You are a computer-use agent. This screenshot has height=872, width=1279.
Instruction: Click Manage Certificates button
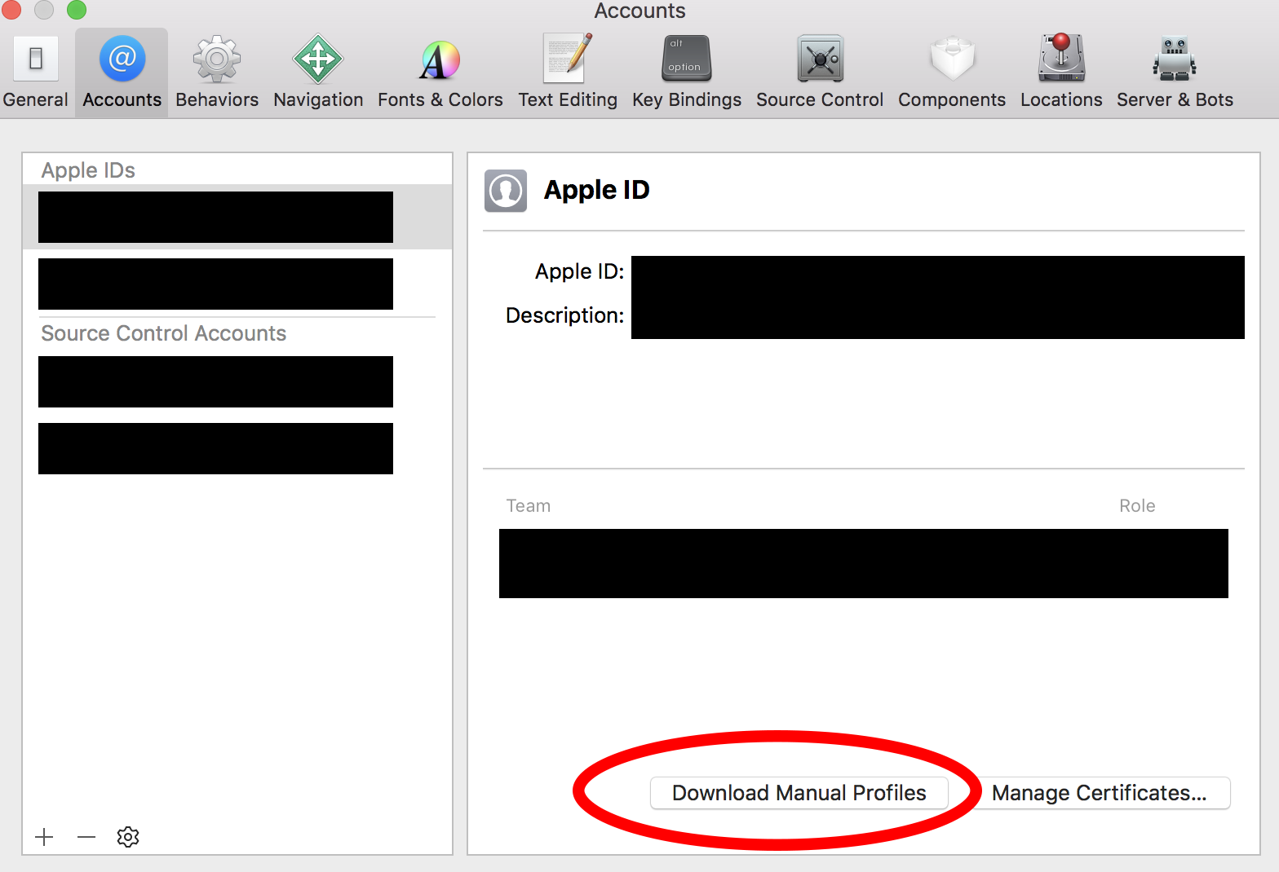[1099, 793]
